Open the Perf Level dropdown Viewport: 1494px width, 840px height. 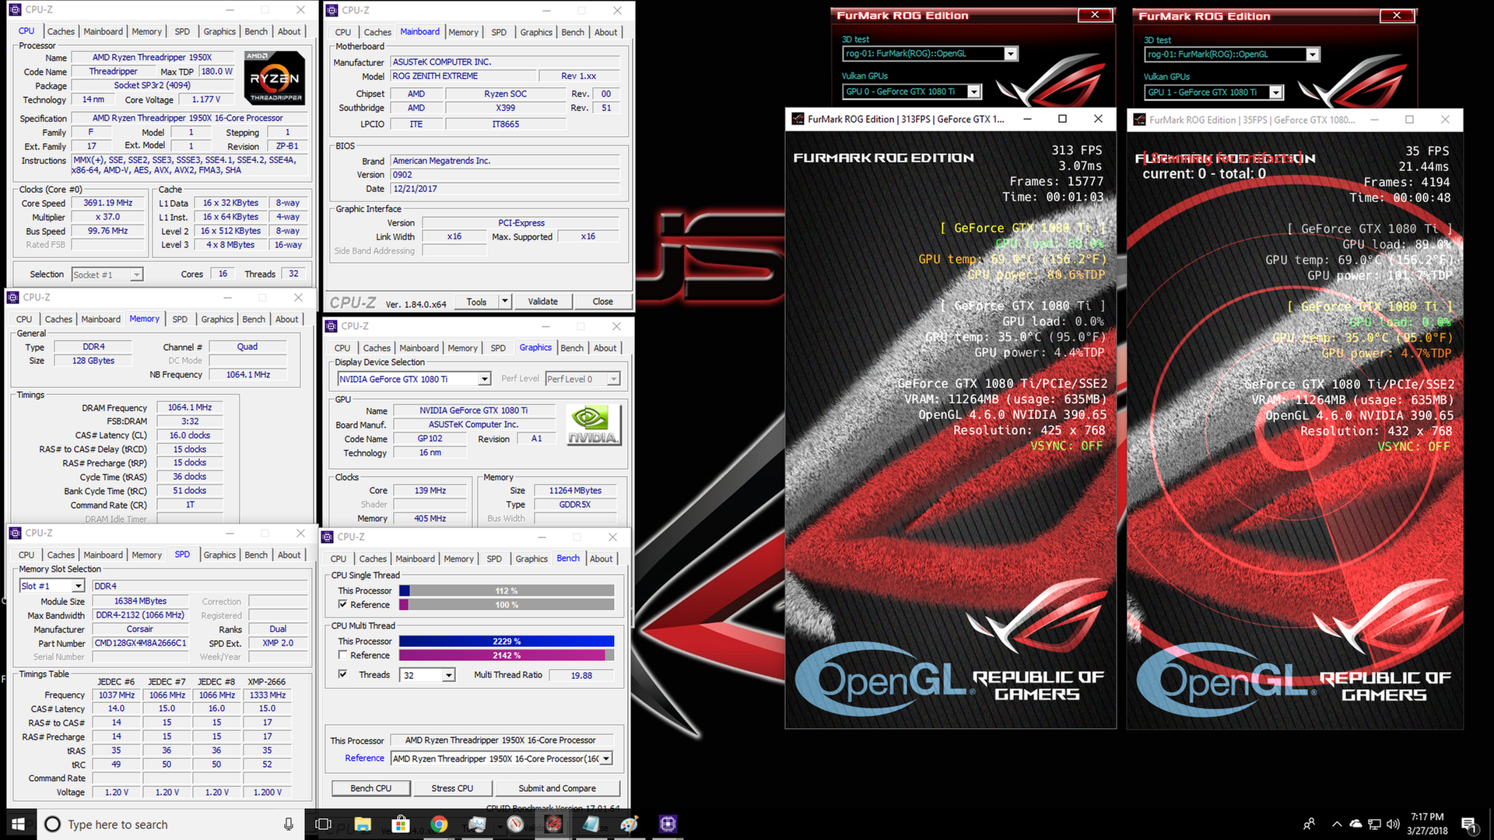(x=613, y=379)
